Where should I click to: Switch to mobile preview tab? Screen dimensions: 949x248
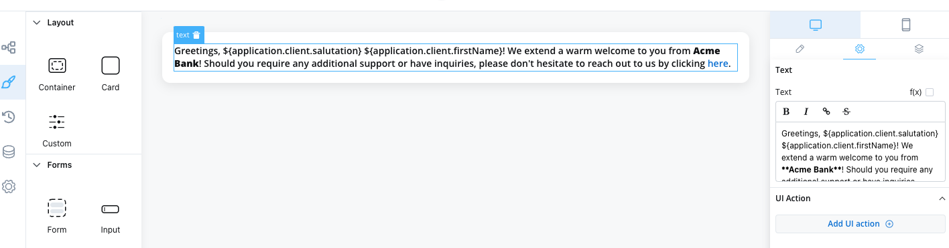point(905,25)
